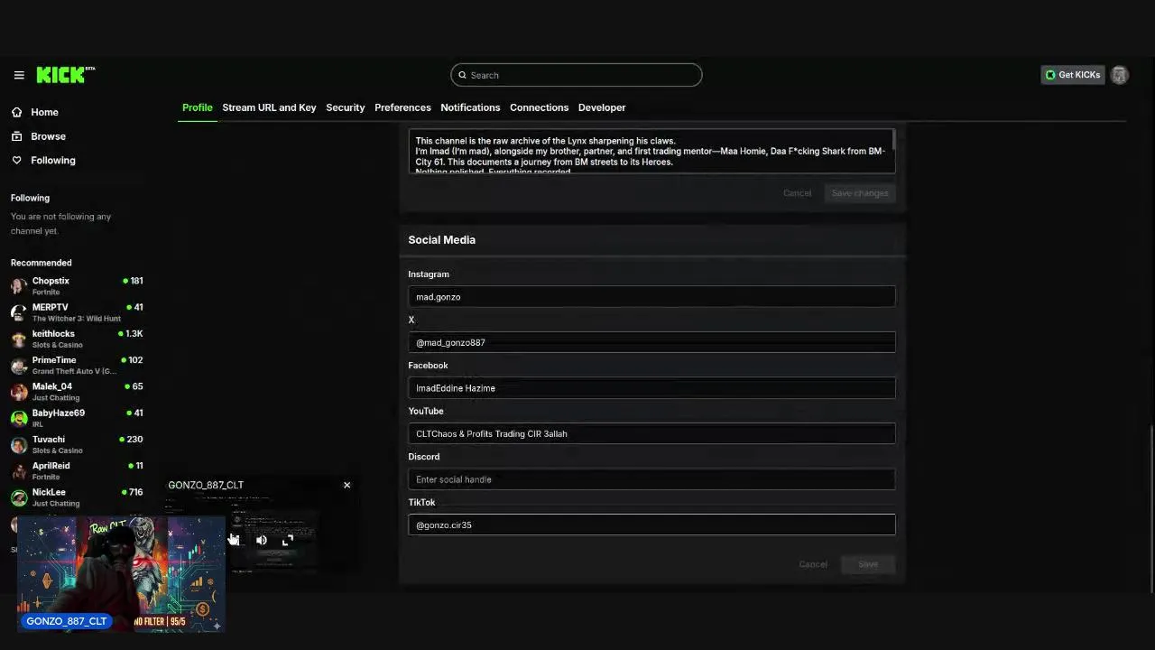Open the Malek_04 channel name
The image size is (1155, 650).
pyautogui.click(x=52, y=386)
